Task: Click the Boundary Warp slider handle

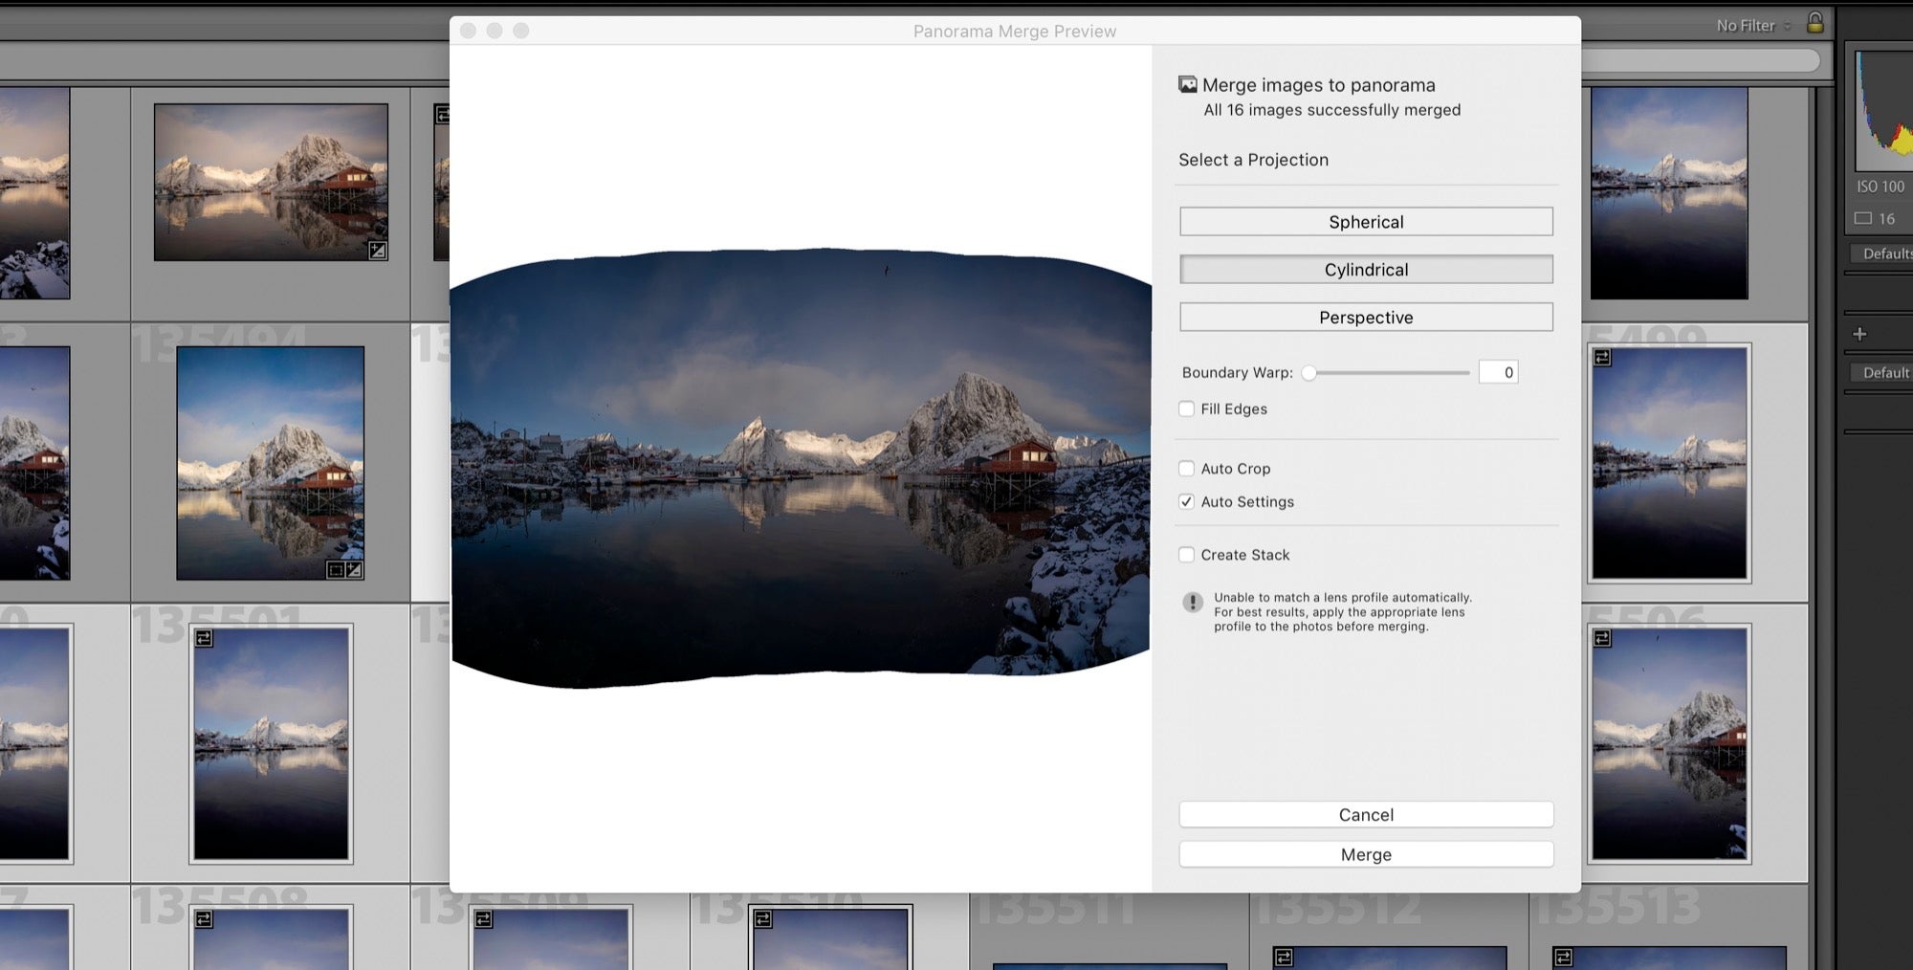Action: pyautogui.click(x=1308, y=372)
